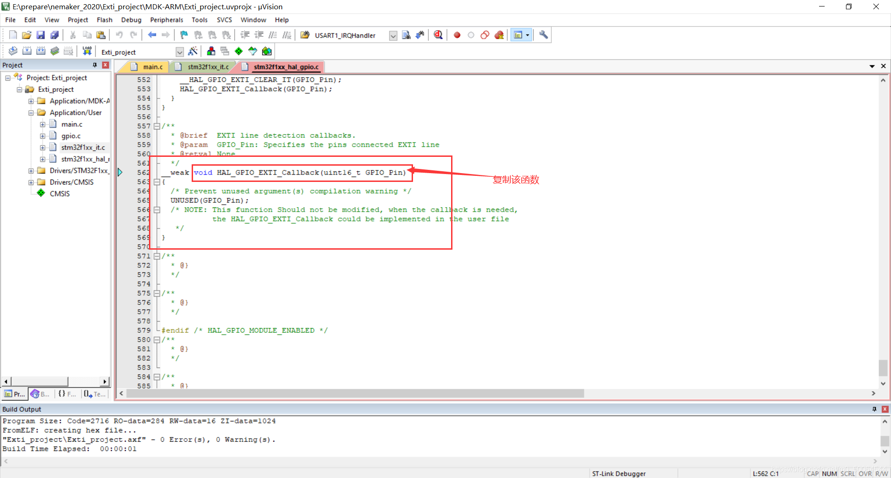Collapse the comment block at line 557
Image resolution: width=891 pixels, height=478 pixels.
coord(157,126)
